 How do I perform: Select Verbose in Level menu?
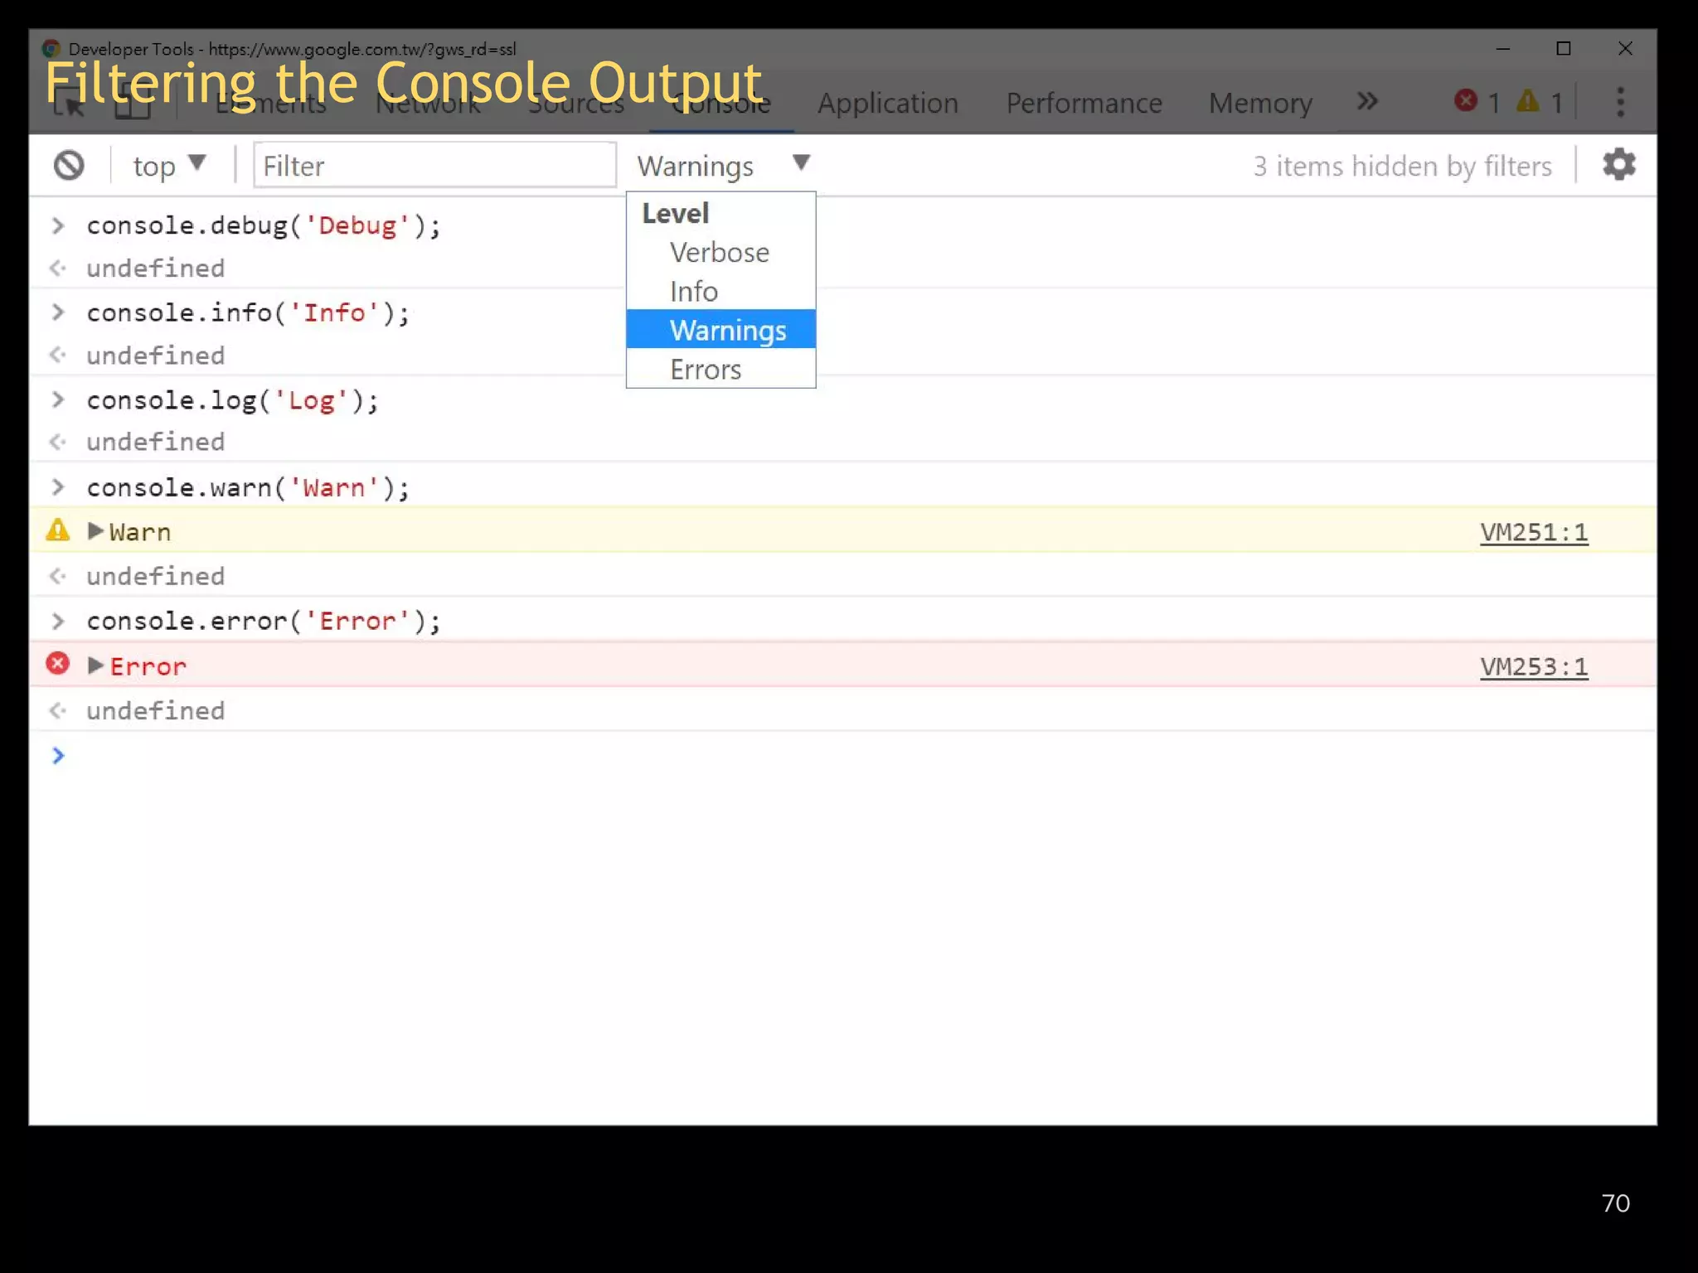720,252
